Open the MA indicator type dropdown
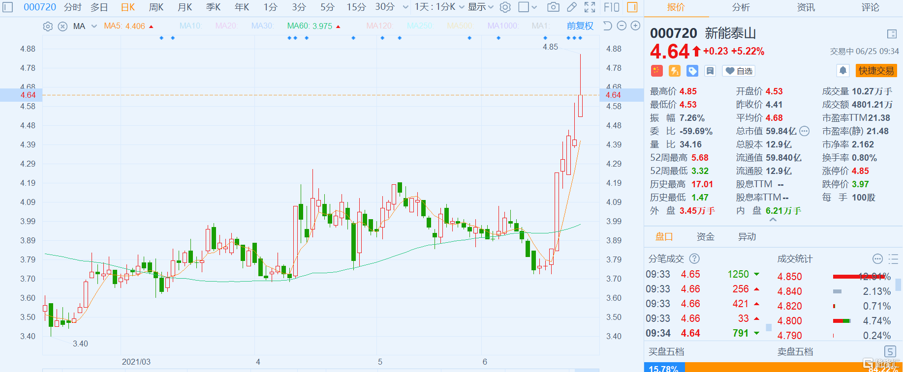Screen dimensions: 903x372 (94, 26)
